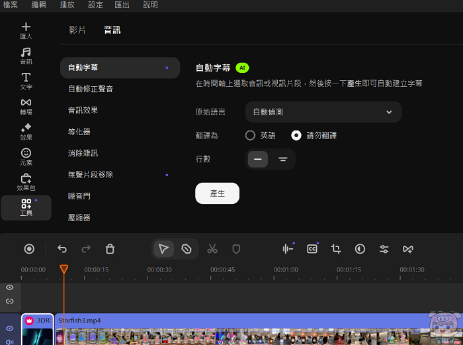Click the orange playhead marker
Image resolution: width=463 pixels, height=345 pixels.
63,270
